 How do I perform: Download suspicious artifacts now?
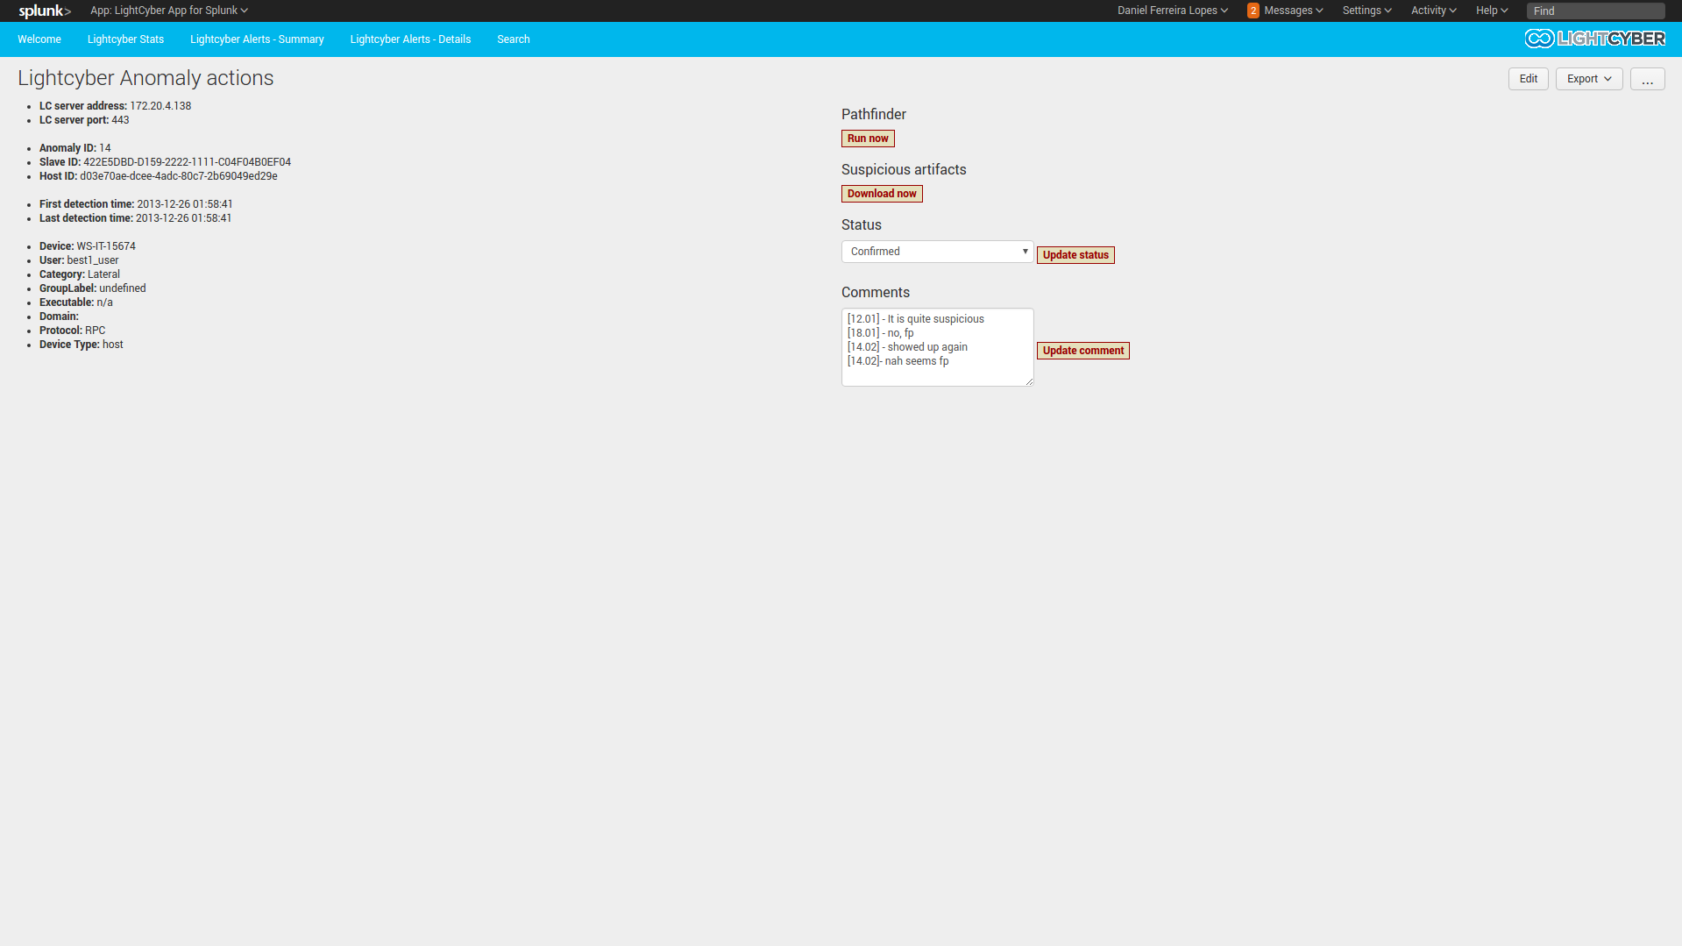point(882,194)
